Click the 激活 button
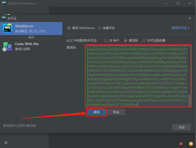Screen dimensions: 196x148 click(96, 112)
